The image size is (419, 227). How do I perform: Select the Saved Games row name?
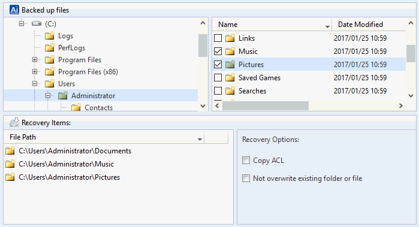[x=260, y=78]
